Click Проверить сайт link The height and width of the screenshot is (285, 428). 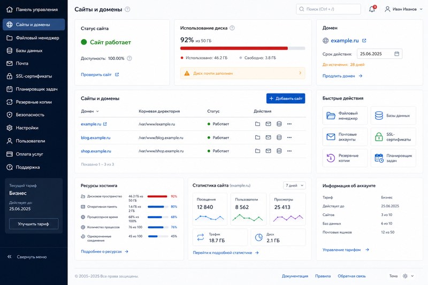pos(100,74)
